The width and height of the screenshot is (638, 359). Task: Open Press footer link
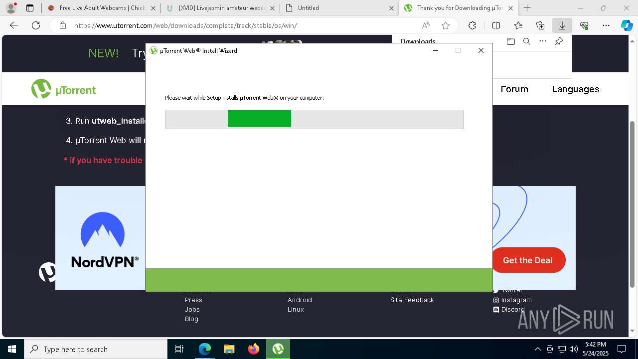pyautogui.click(x=193, y=300)
